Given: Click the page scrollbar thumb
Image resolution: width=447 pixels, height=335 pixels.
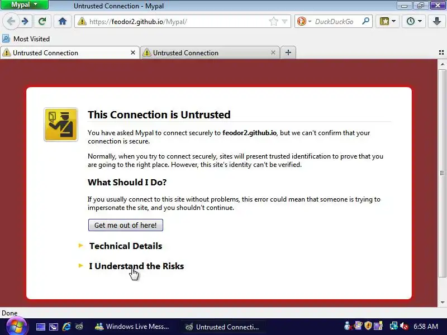Looking at the screenshot, I should tap(442, 173).
